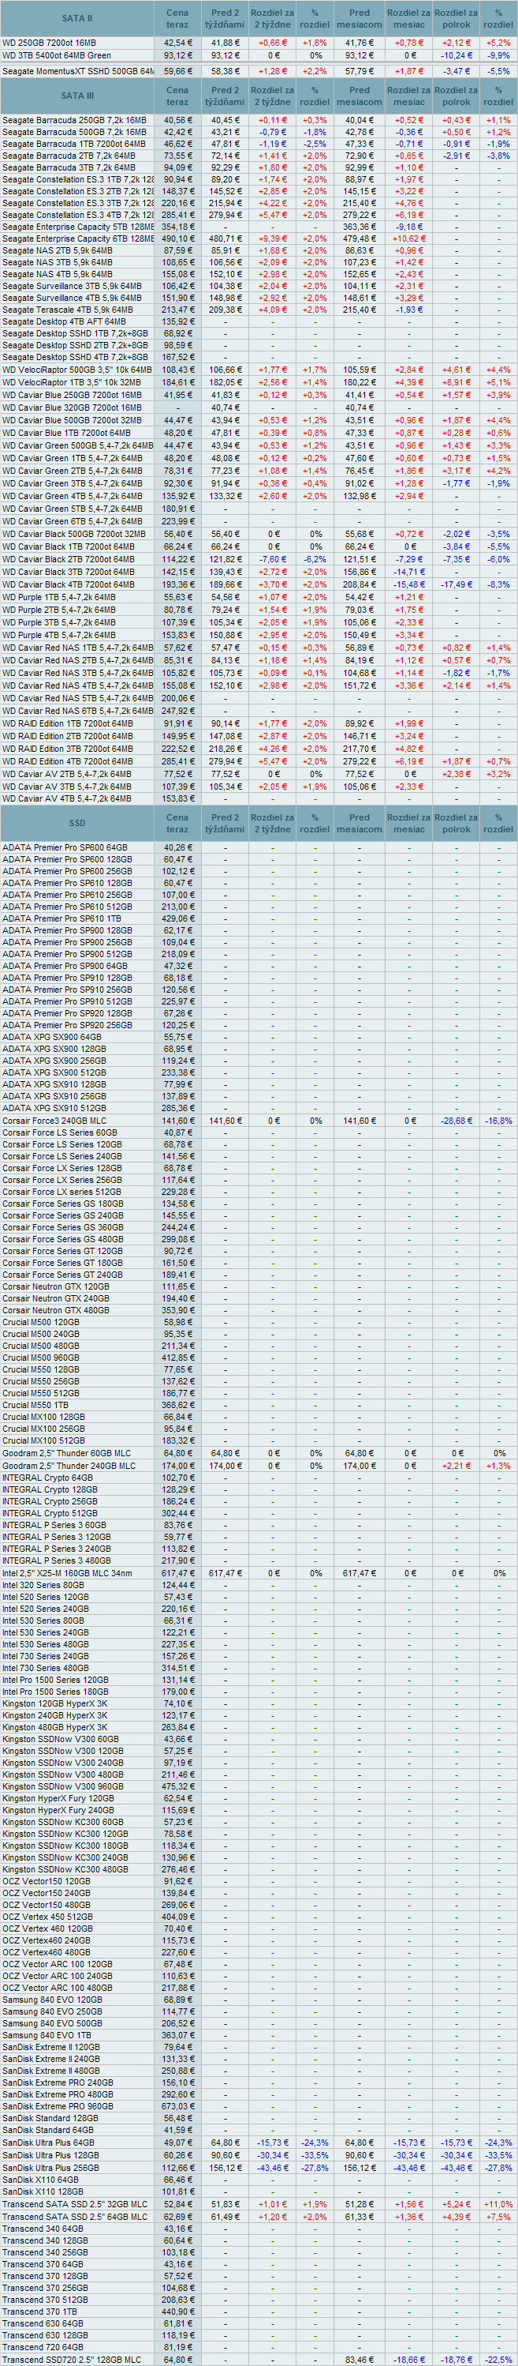This screenshot has height=2366, width=518.
Task: Click Intel 730 Series 480GB name
Action: 46,1668
